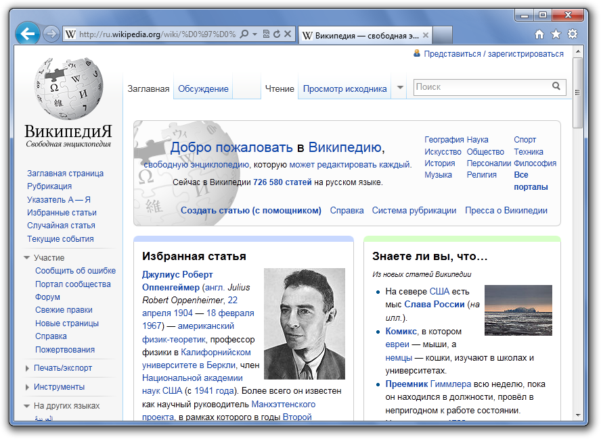Open Представиться / зарегистрироваться link
The image size is (601, 439).
tap(493, 54)
